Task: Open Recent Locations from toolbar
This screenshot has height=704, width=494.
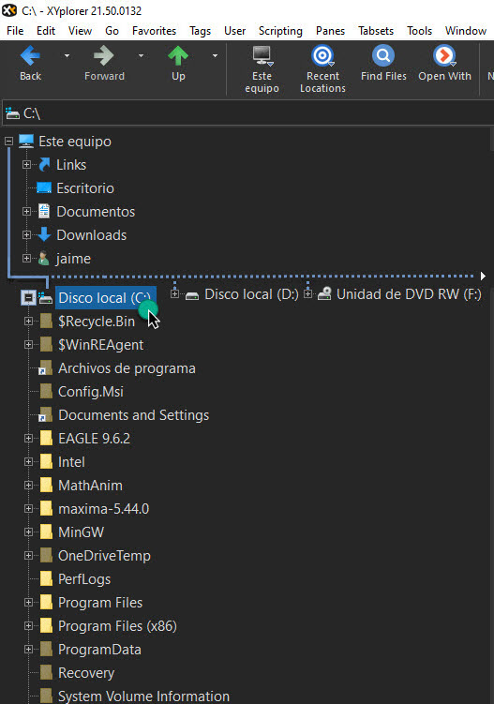Action: pos(322,68)
